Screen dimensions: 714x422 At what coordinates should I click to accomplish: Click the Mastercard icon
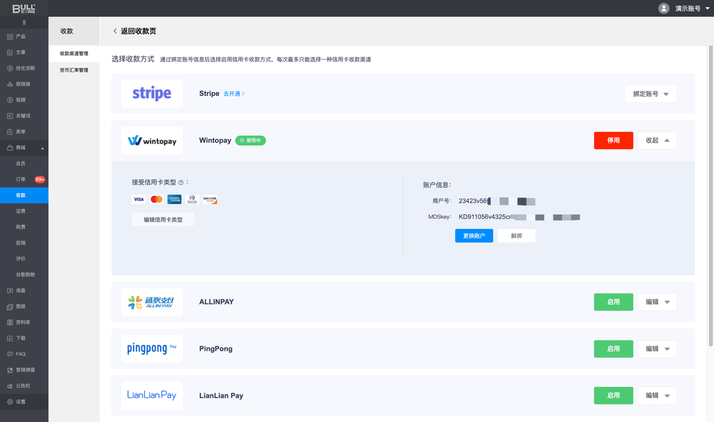tap(156, 200)
